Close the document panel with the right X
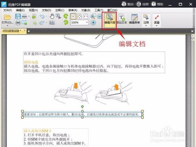This screenshot has width=196, height=147. pos(192,31)
